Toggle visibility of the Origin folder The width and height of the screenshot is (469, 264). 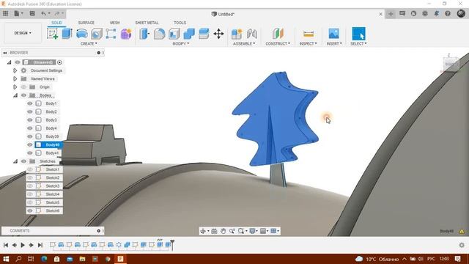(23, 87)
